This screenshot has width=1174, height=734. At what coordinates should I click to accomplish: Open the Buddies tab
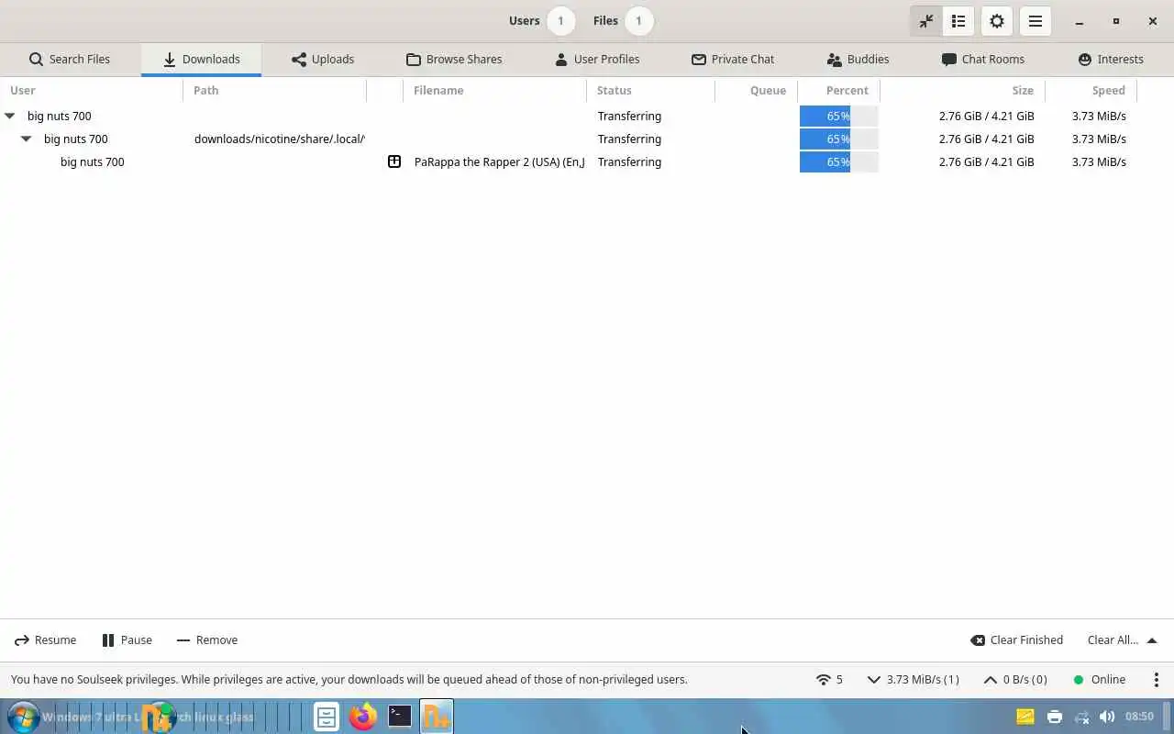click(858, 59)
